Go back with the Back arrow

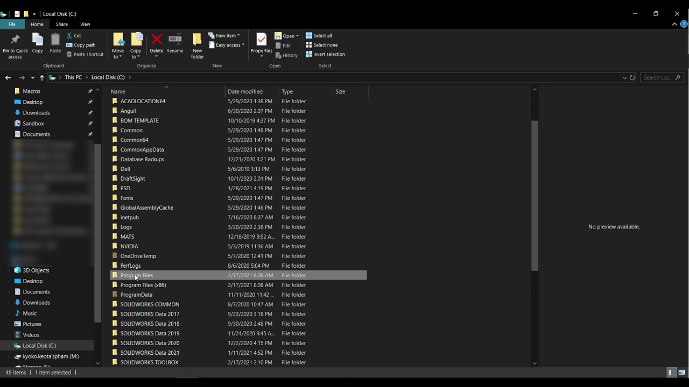8,77
